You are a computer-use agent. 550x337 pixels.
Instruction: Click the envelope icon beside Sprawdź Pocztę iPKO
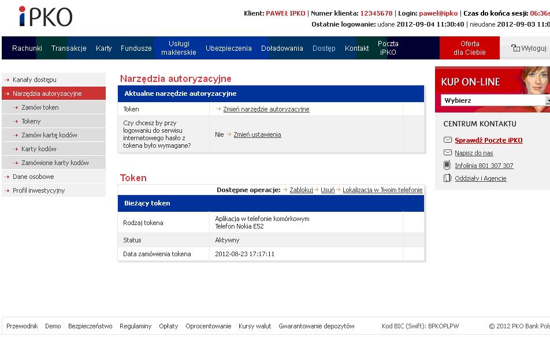(x=448, y=140)
